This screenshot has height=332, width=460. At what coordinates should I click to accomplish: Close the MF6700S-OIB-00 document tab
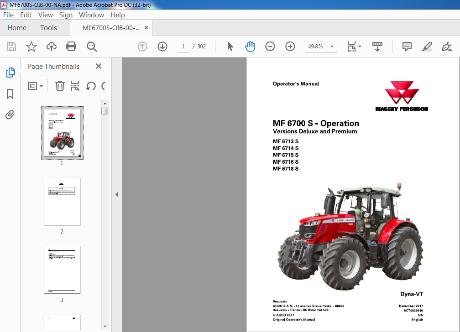pos(146,27)
